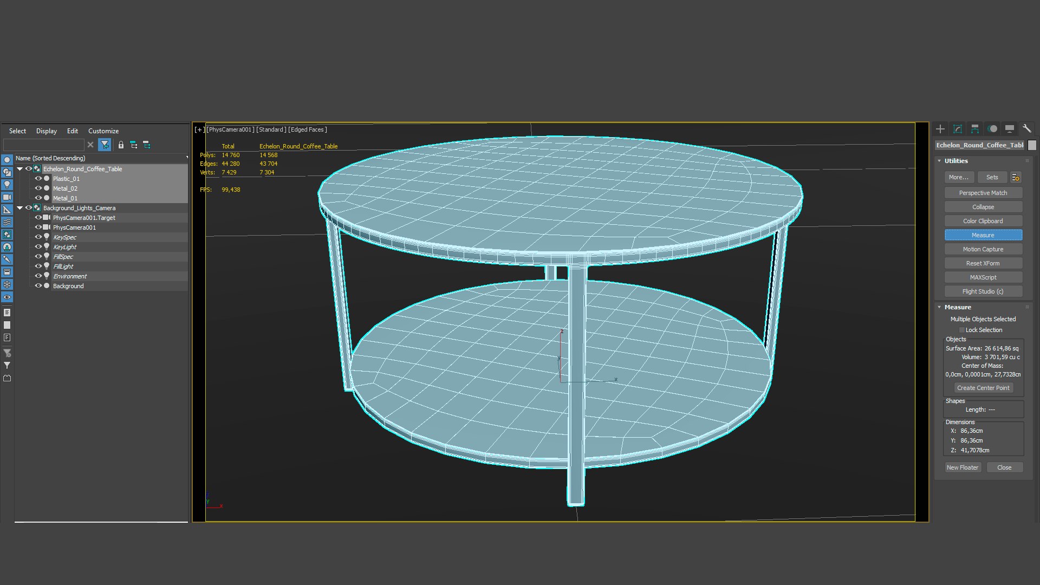The image size is (1040, 585).
Task: Toggle Display Containers filter icon
Action: 7,272
